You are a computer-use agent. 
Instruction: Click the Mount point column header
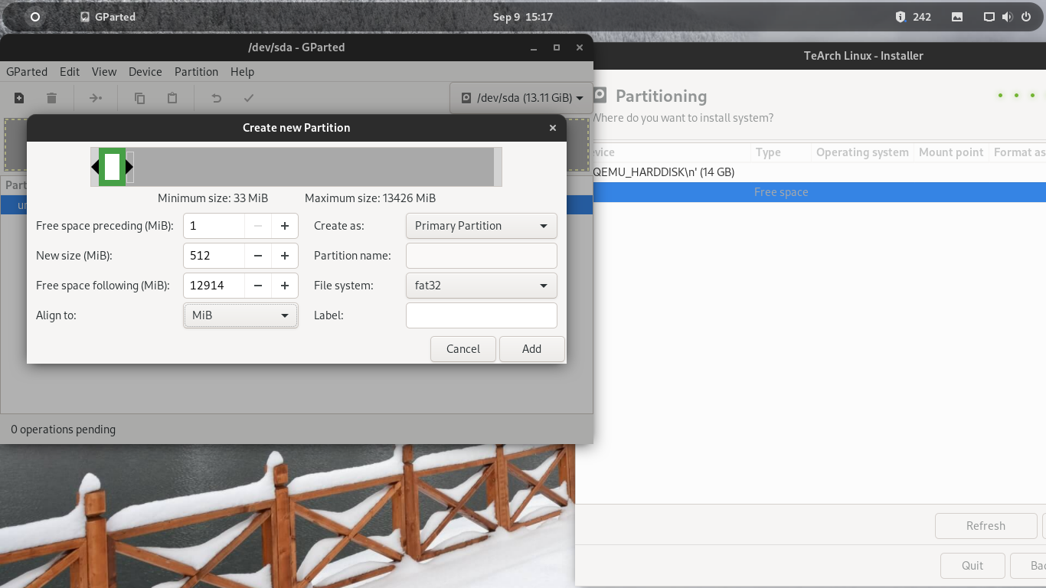coord(951,152)
